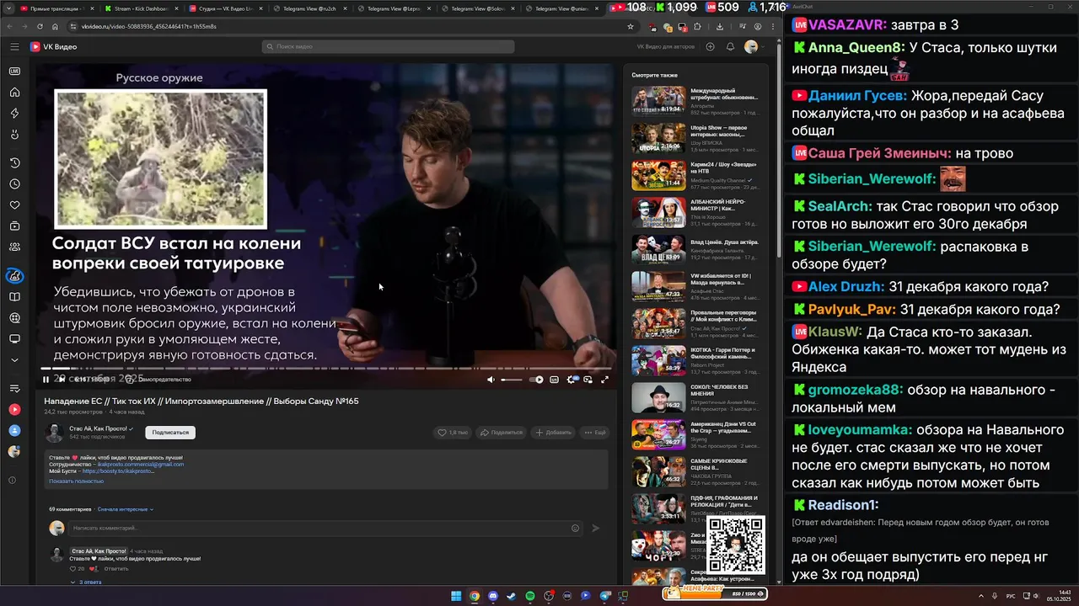Viewport: 1079px width, 606px height.
Task: Open liked videos heart in sidebar
Action: coord(14,205)
